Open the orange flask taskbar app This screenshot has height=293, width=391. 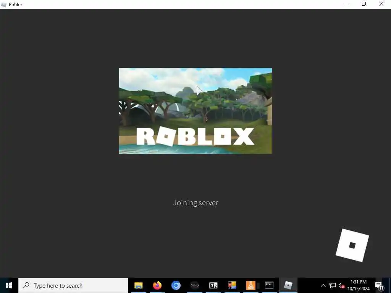(250, 285)
